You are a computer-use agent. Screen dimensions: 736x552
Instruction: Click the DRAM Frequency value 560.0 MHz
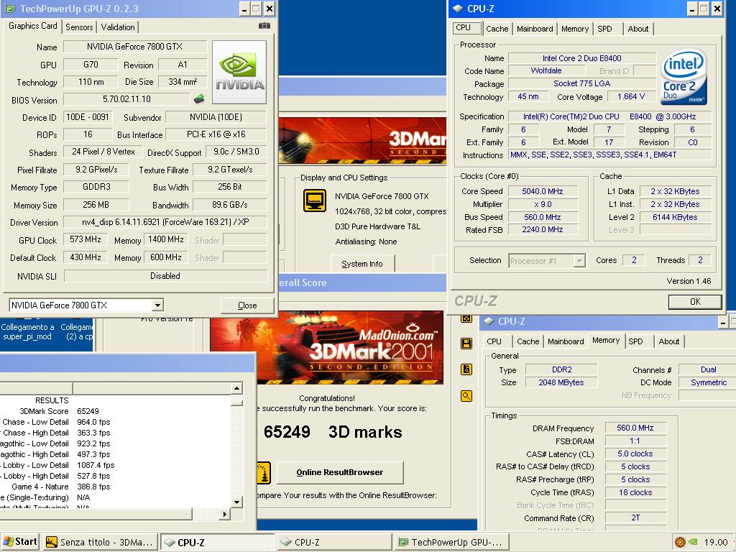pos(635,428)
